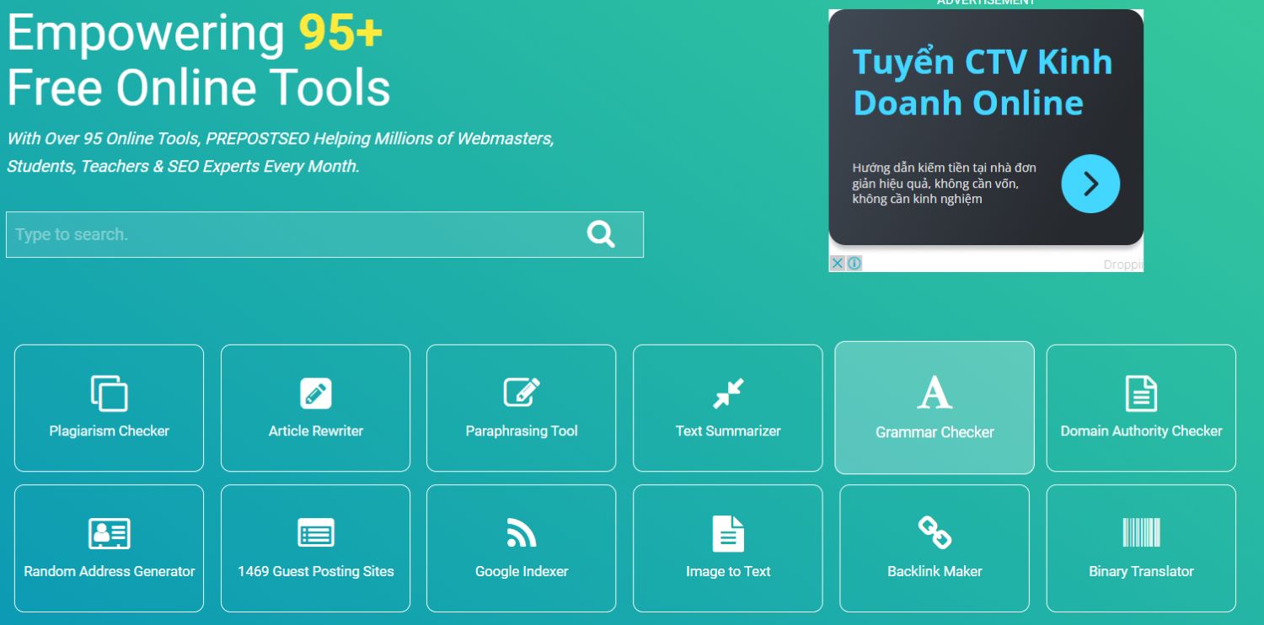Open the Plagiarism Checker tool

pos(109,408)
